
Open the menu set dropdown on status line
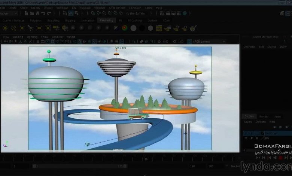[16, 13]
